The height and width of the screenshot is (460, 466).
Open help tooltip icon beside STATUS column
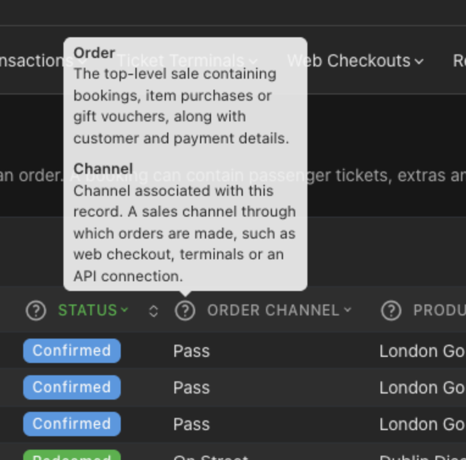coord(36,311)
